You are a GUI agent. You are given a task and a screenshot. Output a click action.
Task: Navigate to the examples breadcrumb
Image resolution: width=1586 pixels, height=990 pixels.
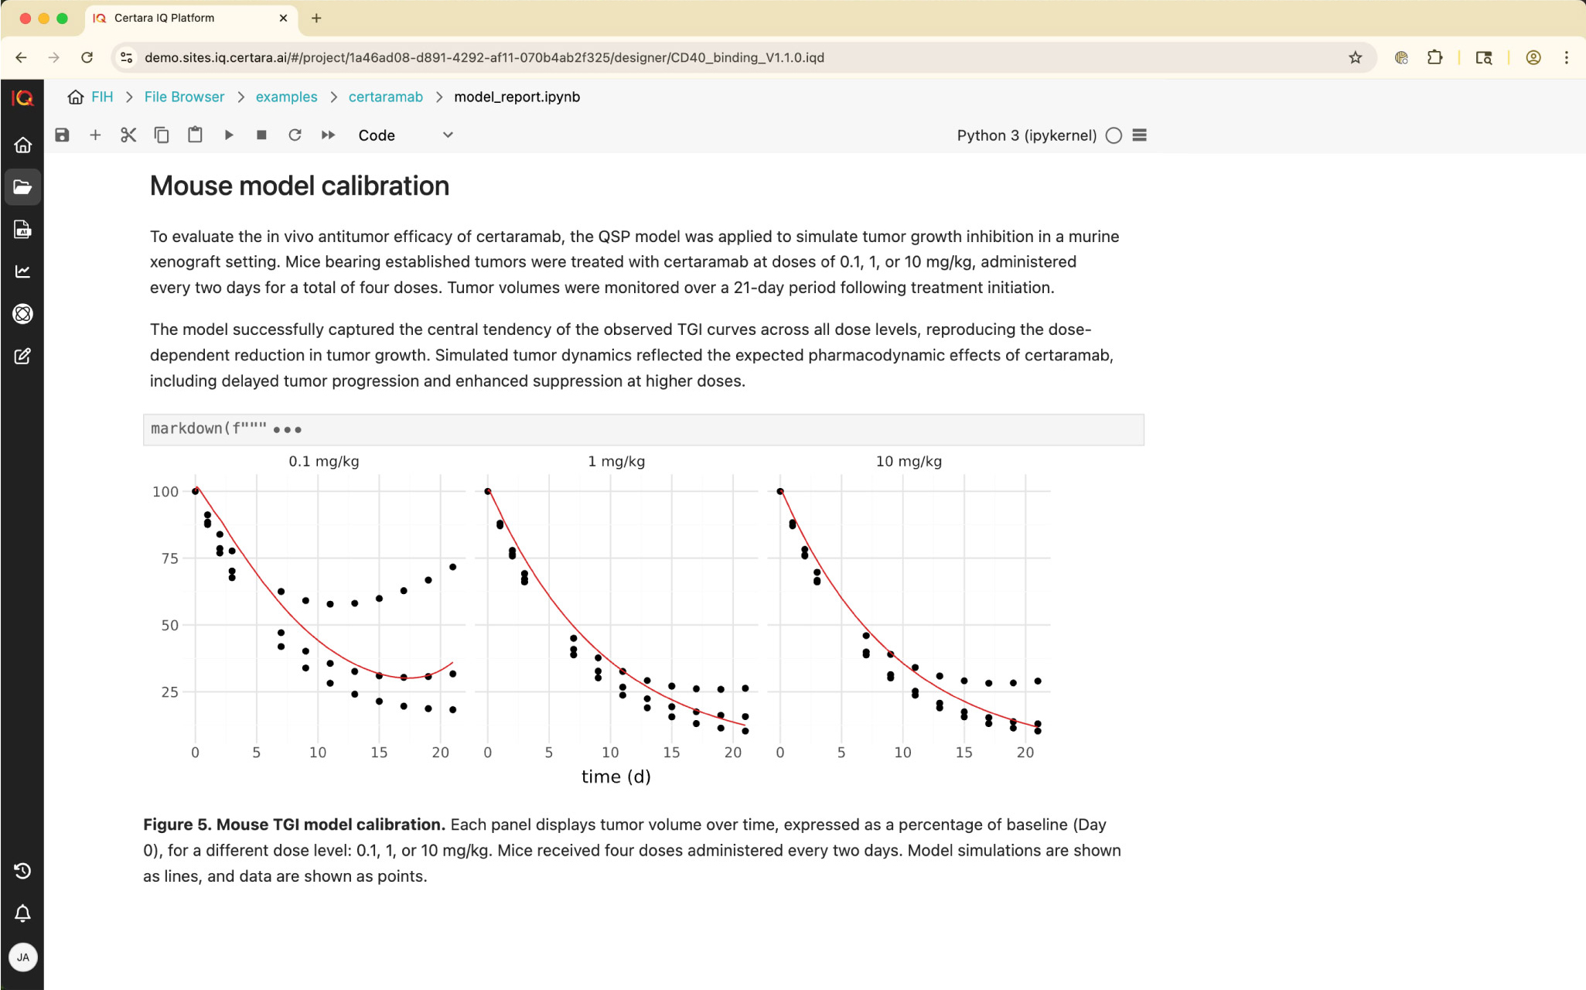click(286, 97)
